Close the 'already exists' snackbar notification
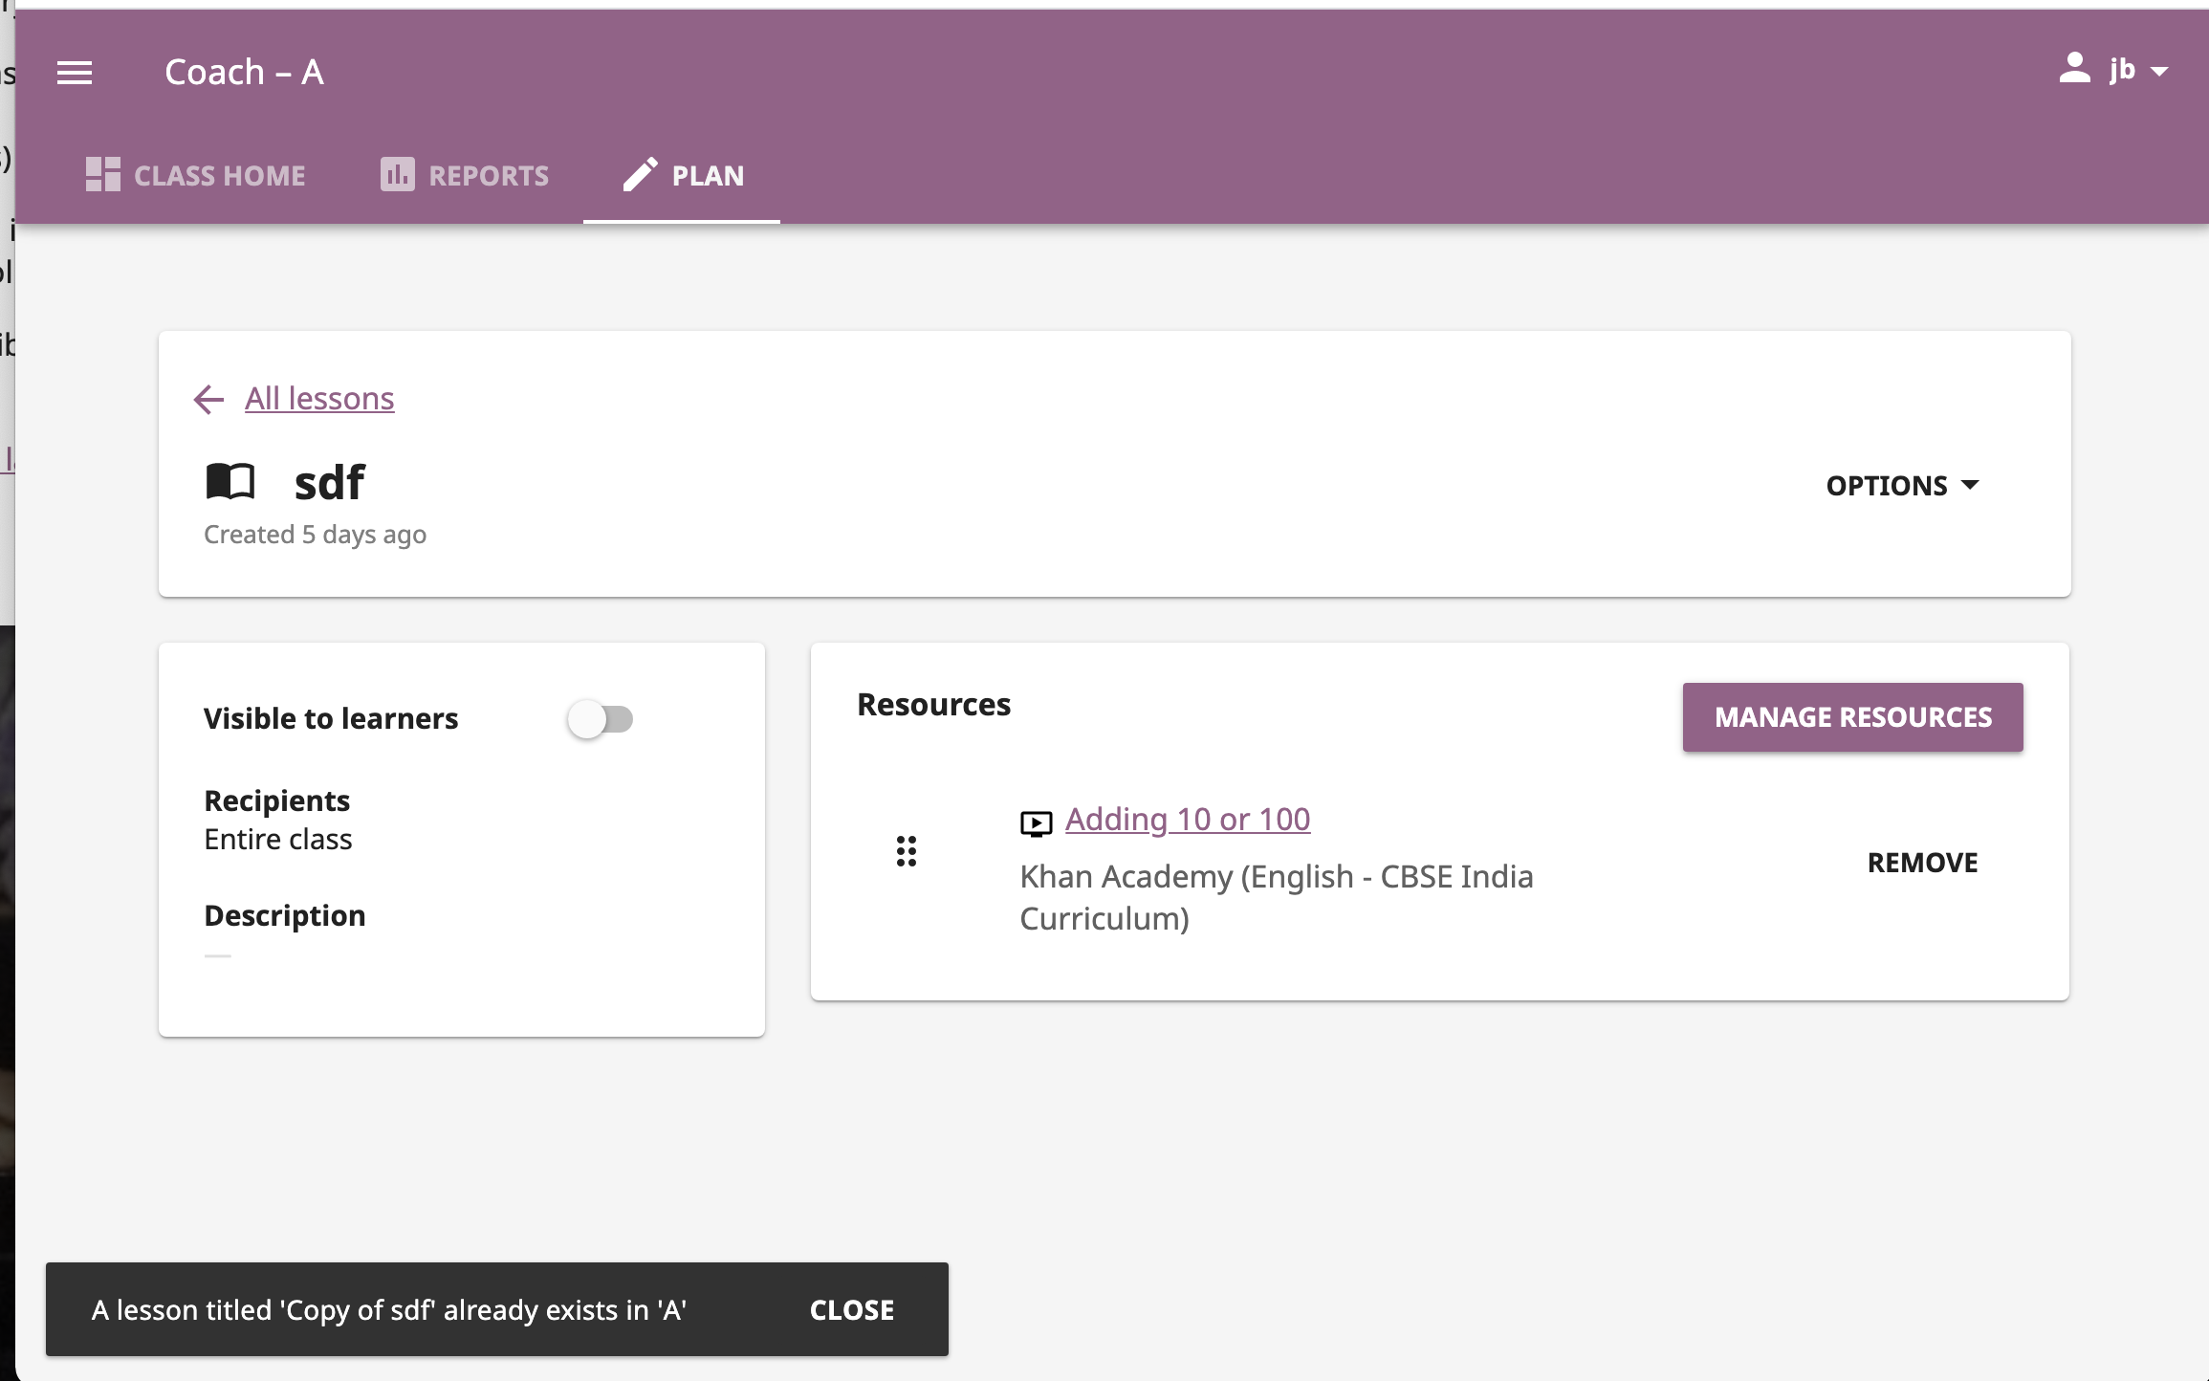 pyautogui.click(x=851, y=1310)
